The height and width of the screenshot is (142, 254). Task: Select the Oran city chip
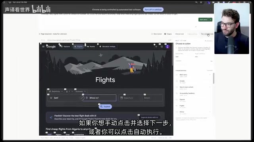click(x=67, y=134)
